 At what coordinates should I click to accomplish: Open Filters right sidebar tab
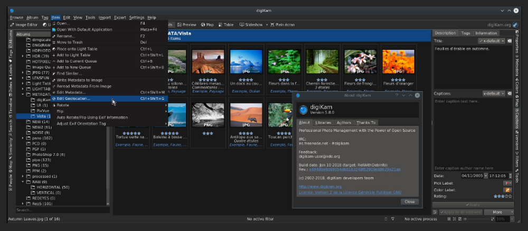click(x=517, y=159)
